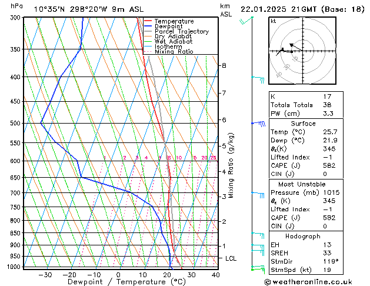The height and width of the screenshot is (286, 370).
Task: Click the hPa axis header
Action: 16,6
